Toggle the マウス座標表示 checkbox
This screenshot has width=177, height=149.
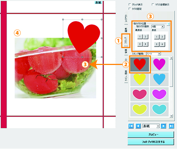pyautogui.click(x=153, y=5)
